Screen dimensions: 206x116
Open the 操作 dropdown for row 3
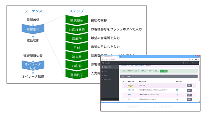tap(189, 95)
